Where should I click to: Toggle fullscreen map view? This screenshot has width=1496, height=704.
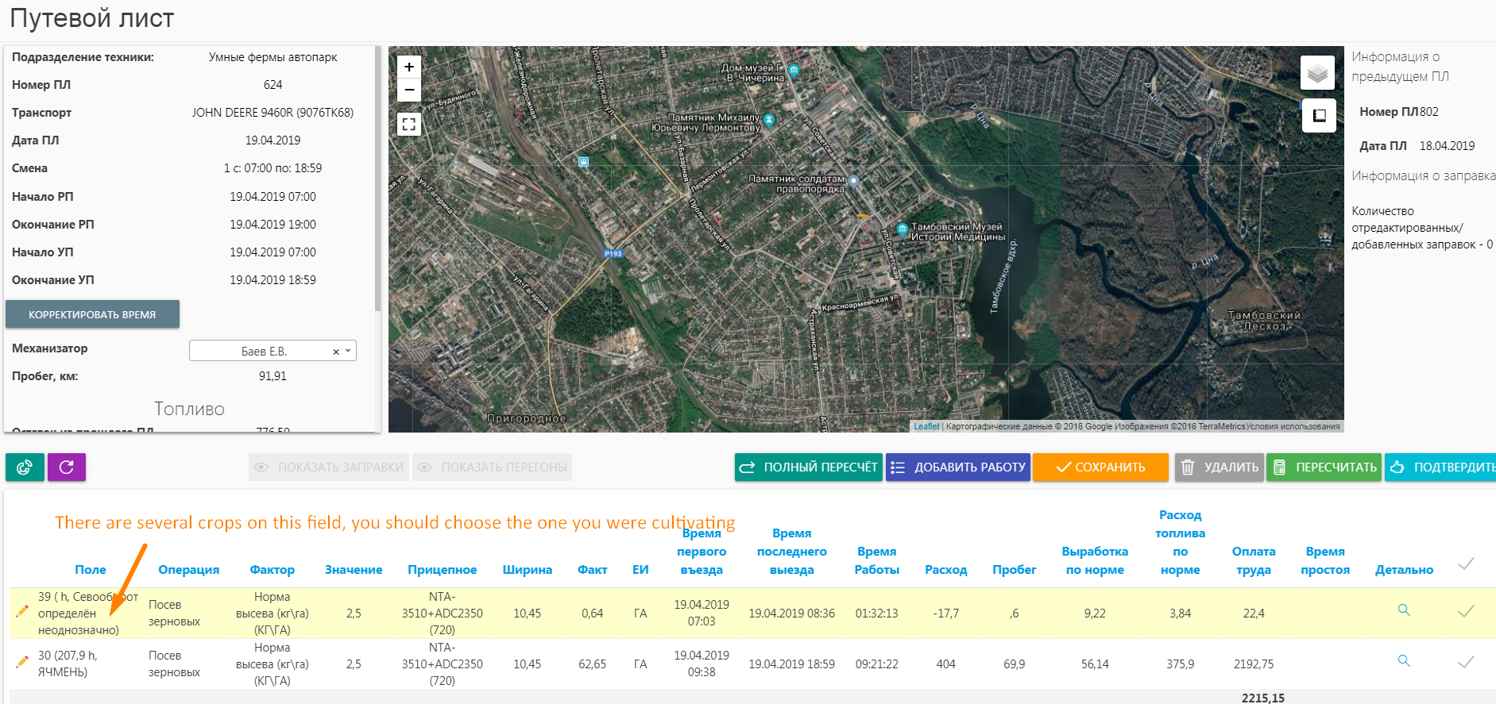click(409, 124)
